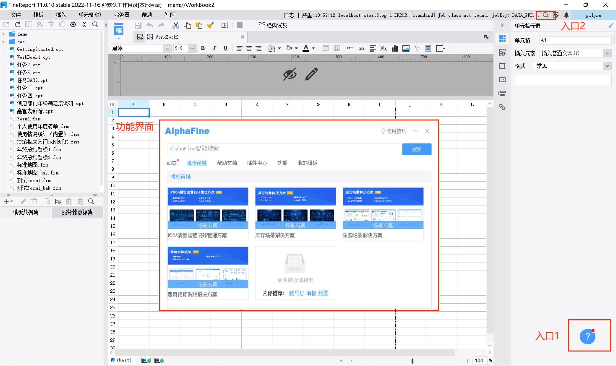Image resolution: width=616 pixels, height=366 pixels.
Task: Open the 文件 menu
Action: coord(16,15)
